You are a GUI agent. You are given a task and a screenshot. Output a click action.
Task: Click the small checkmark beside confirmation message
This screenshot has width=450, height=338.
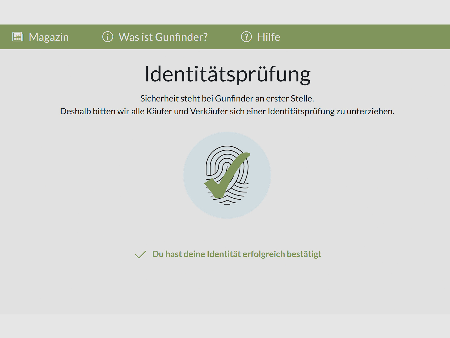pyautogui.click(x=140, y=254)
